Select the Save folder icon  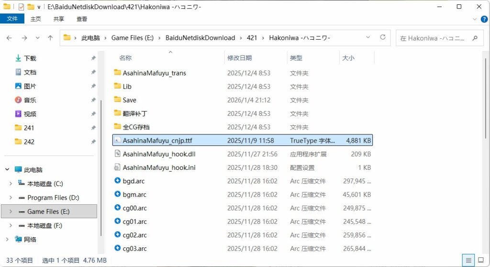pyautogui.click(x=118, y=100)
